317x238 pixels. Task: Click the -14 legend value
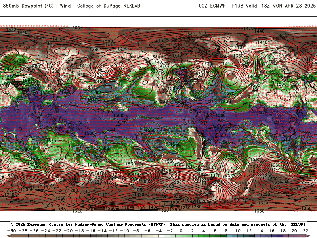[102, 231]
